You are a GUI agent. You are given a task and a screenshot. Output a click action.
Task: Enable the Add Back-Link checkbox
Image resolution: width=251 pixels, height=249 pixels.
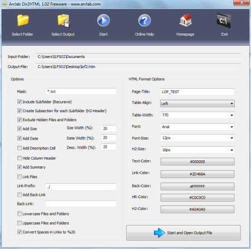(x=20, y=195)
